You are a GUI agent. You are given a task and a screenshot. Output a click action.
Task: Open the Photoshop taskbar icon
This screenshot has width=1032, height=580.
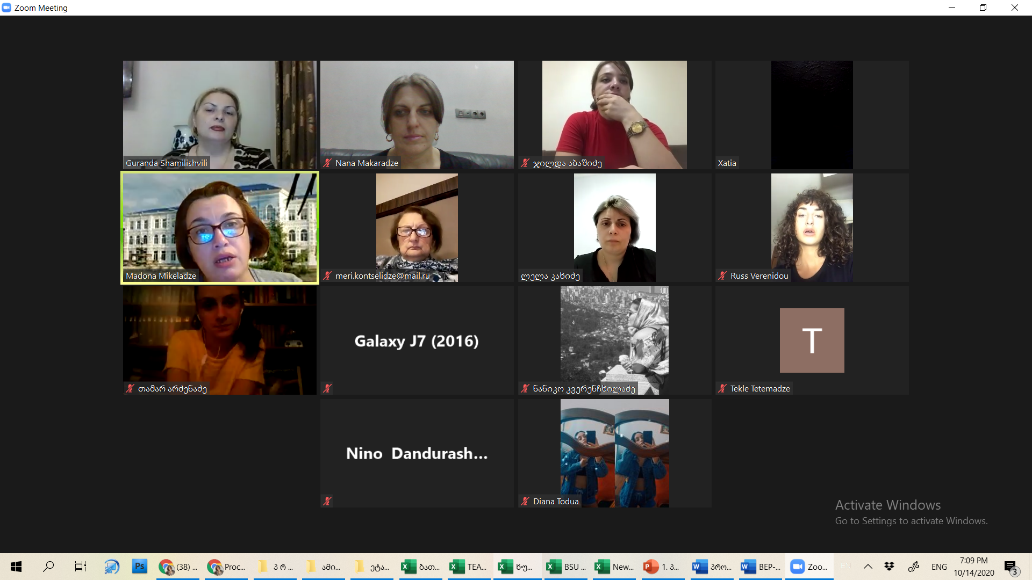click(x=139, y=567)
